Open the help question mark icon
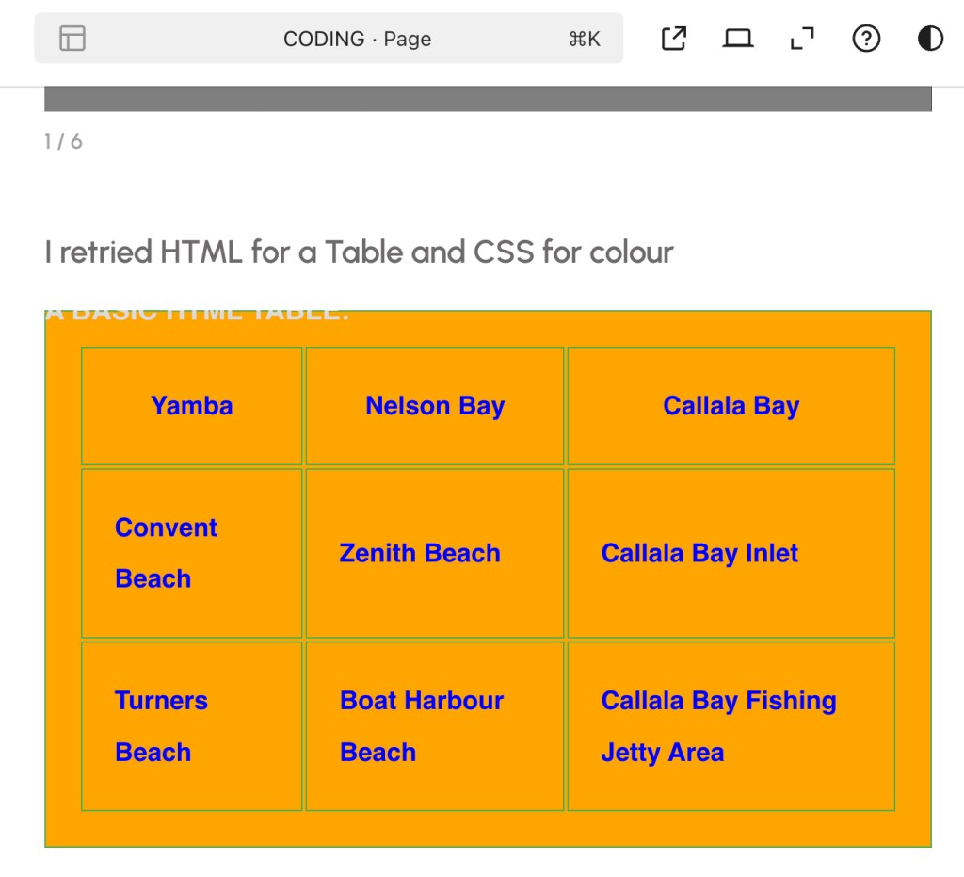The height and width of the screenshot is (877, 964). pos(865,39)
